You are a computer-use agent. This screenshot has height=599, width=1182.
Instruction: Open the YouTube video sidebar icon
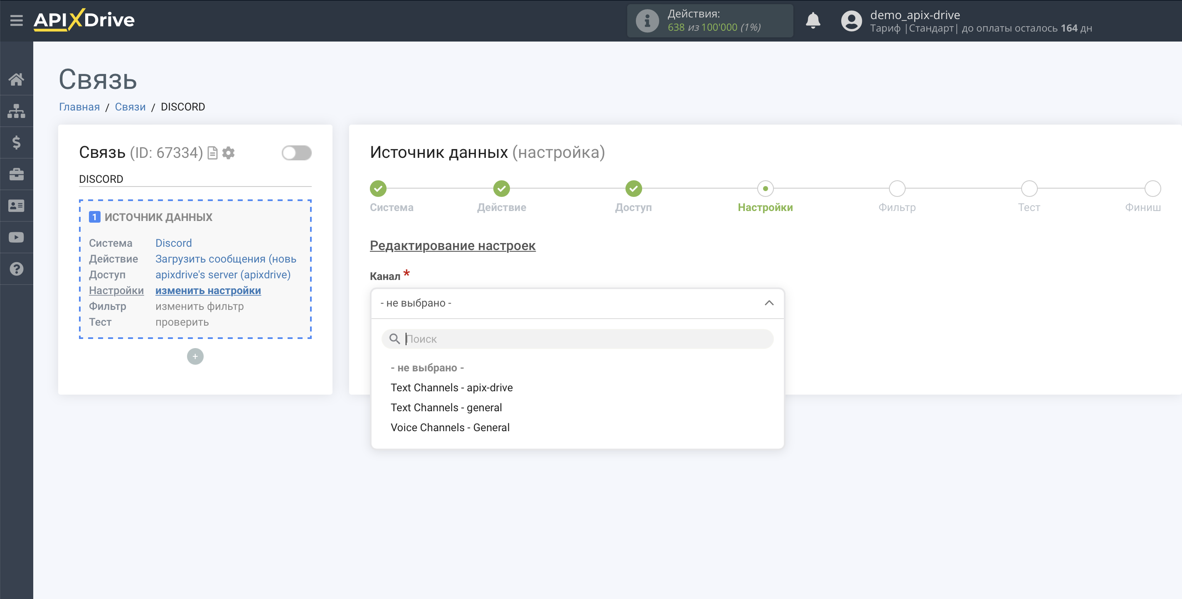tap(17, 238)
